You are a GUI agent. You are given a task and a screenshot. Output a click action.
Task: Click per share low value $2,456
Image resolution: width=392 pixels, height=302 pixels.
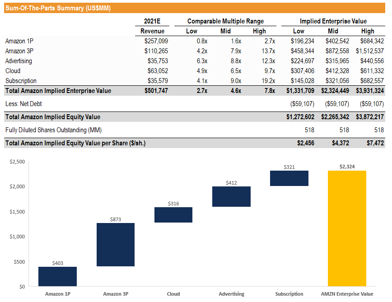click(306, 143)
